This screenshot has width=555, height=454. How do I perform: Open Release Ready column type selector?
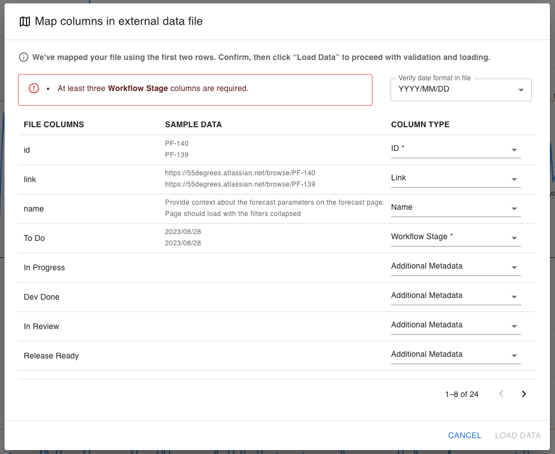click(456, 354)
